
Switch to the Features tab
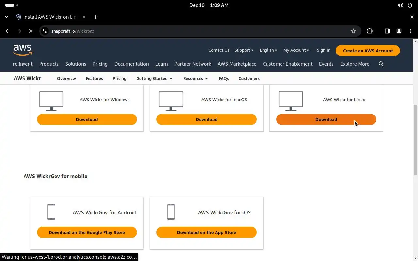pos(94,78)
